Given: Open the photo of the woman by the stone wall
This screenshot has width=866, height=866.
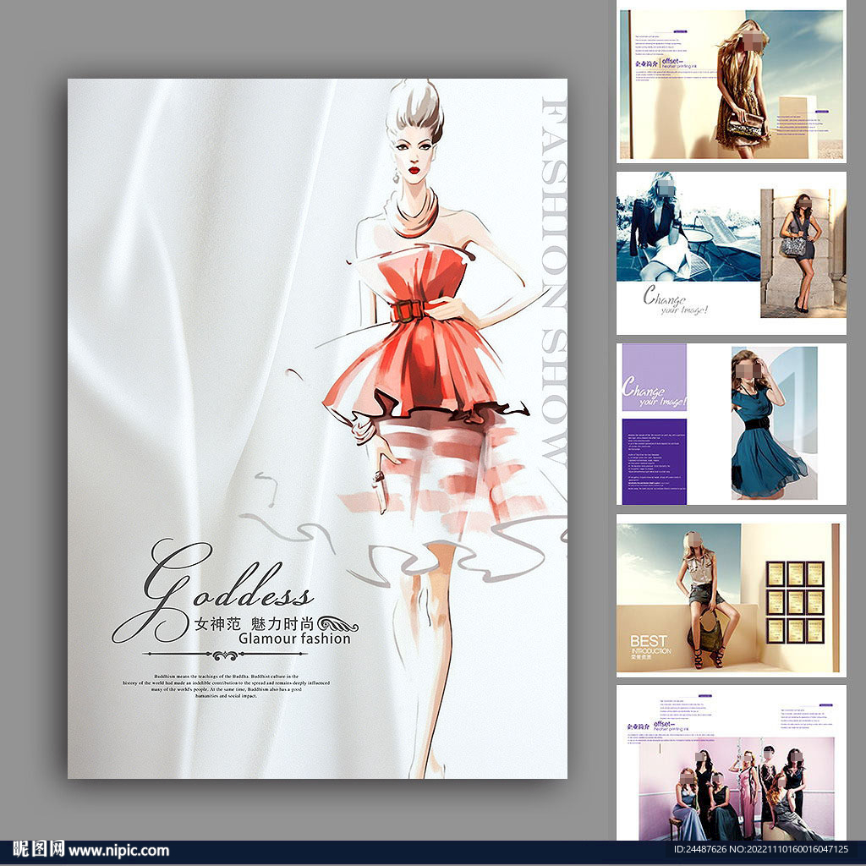Looking at the screenshot, I should pos(803,253).
